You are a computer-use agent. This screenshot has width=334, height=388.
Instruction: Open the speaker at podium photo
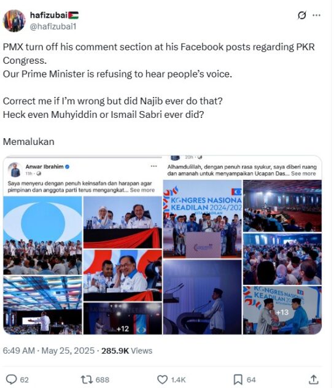point(203,297)
